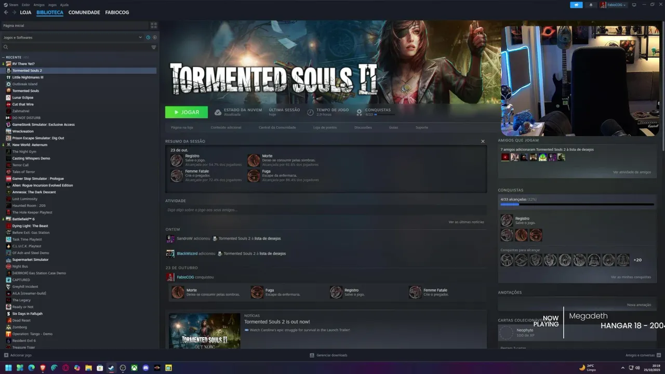Screen dimensions: 665x374
Task: Go to the LOJA tab
Action: [x=25, y=12]
